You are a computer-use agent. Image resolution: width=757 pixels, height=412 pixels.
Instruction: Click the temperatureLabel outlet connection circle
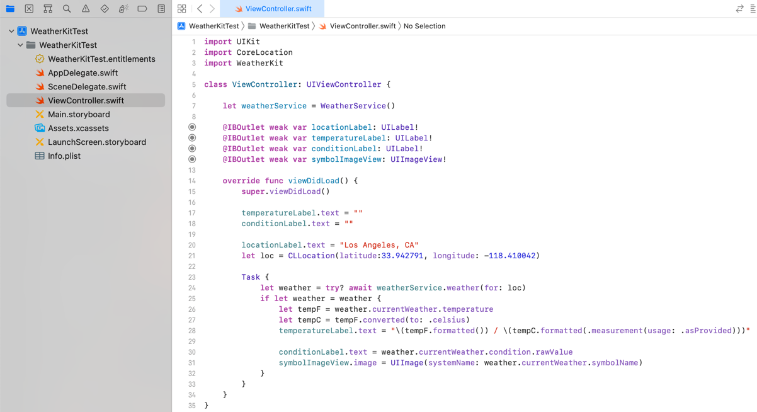(192, 138)
